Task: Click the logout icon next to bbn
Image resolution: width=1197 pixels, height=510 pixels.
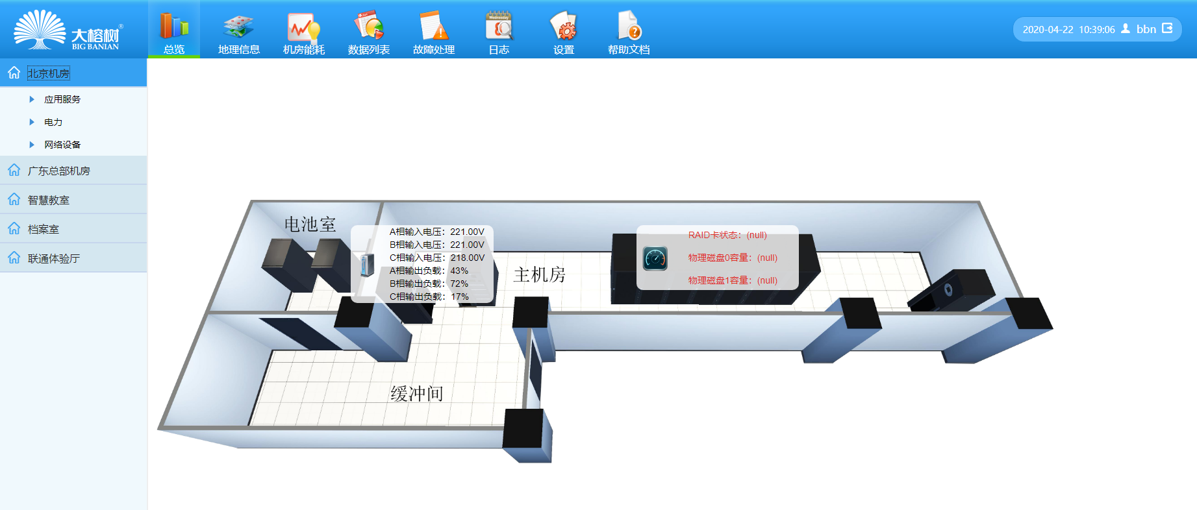Action: pos(1167,28)
